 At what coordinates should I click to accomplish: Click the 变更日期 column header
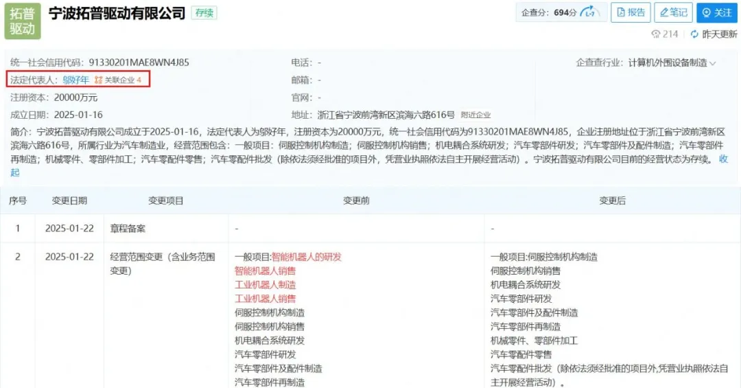tap(69, 201)
